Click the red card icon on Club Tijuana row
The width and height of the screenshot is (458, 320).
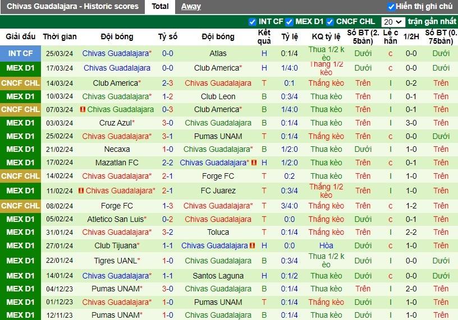[252, 245]
